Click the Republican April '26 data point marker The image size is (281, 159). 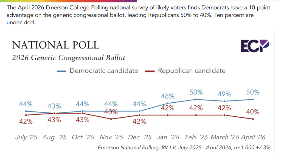[x=252, y=119]
